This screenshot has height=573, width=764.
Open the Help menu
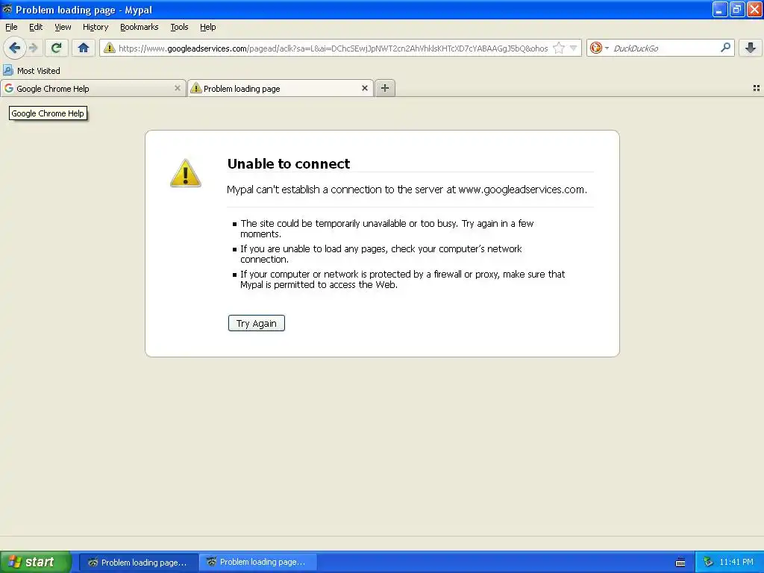click(208, 27)
